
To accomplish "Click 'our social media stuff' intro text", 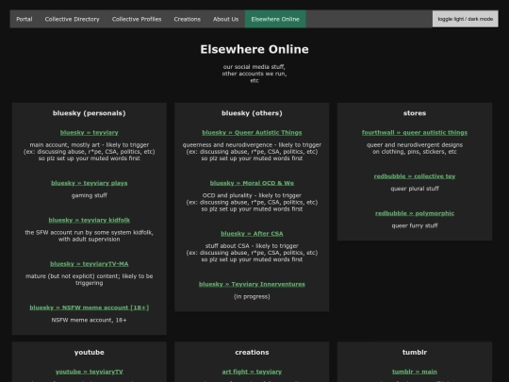I will 254,67.
